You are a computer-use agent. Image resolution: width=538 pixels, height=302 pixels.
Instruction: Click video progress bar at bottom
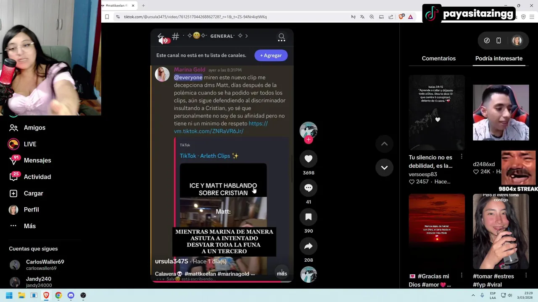(222, 281)
